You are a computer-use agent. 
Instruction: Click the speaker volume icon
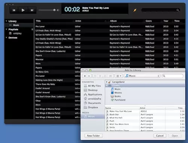click(x=58, y=10)
